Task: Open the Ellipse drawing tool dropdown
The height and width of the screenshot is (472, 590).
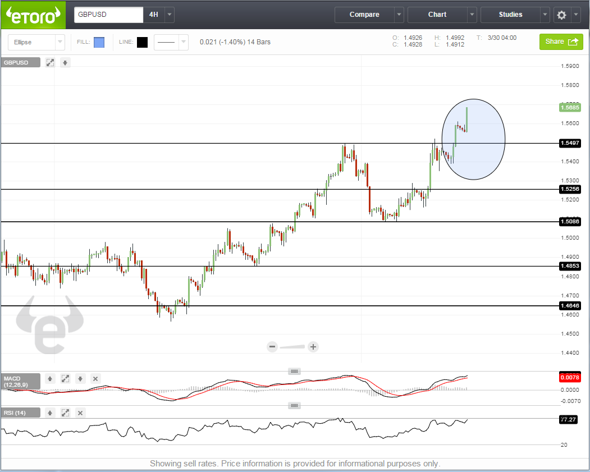Action: [36, 42]
